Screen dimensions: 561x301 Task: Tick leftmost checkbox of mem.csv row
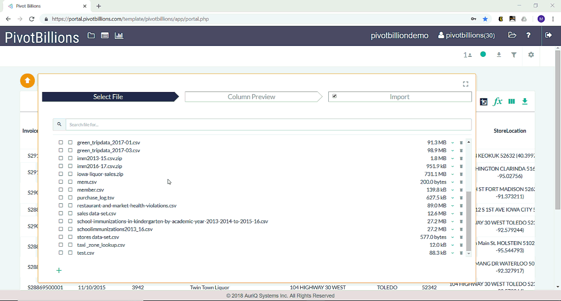(x=61, y=182)
